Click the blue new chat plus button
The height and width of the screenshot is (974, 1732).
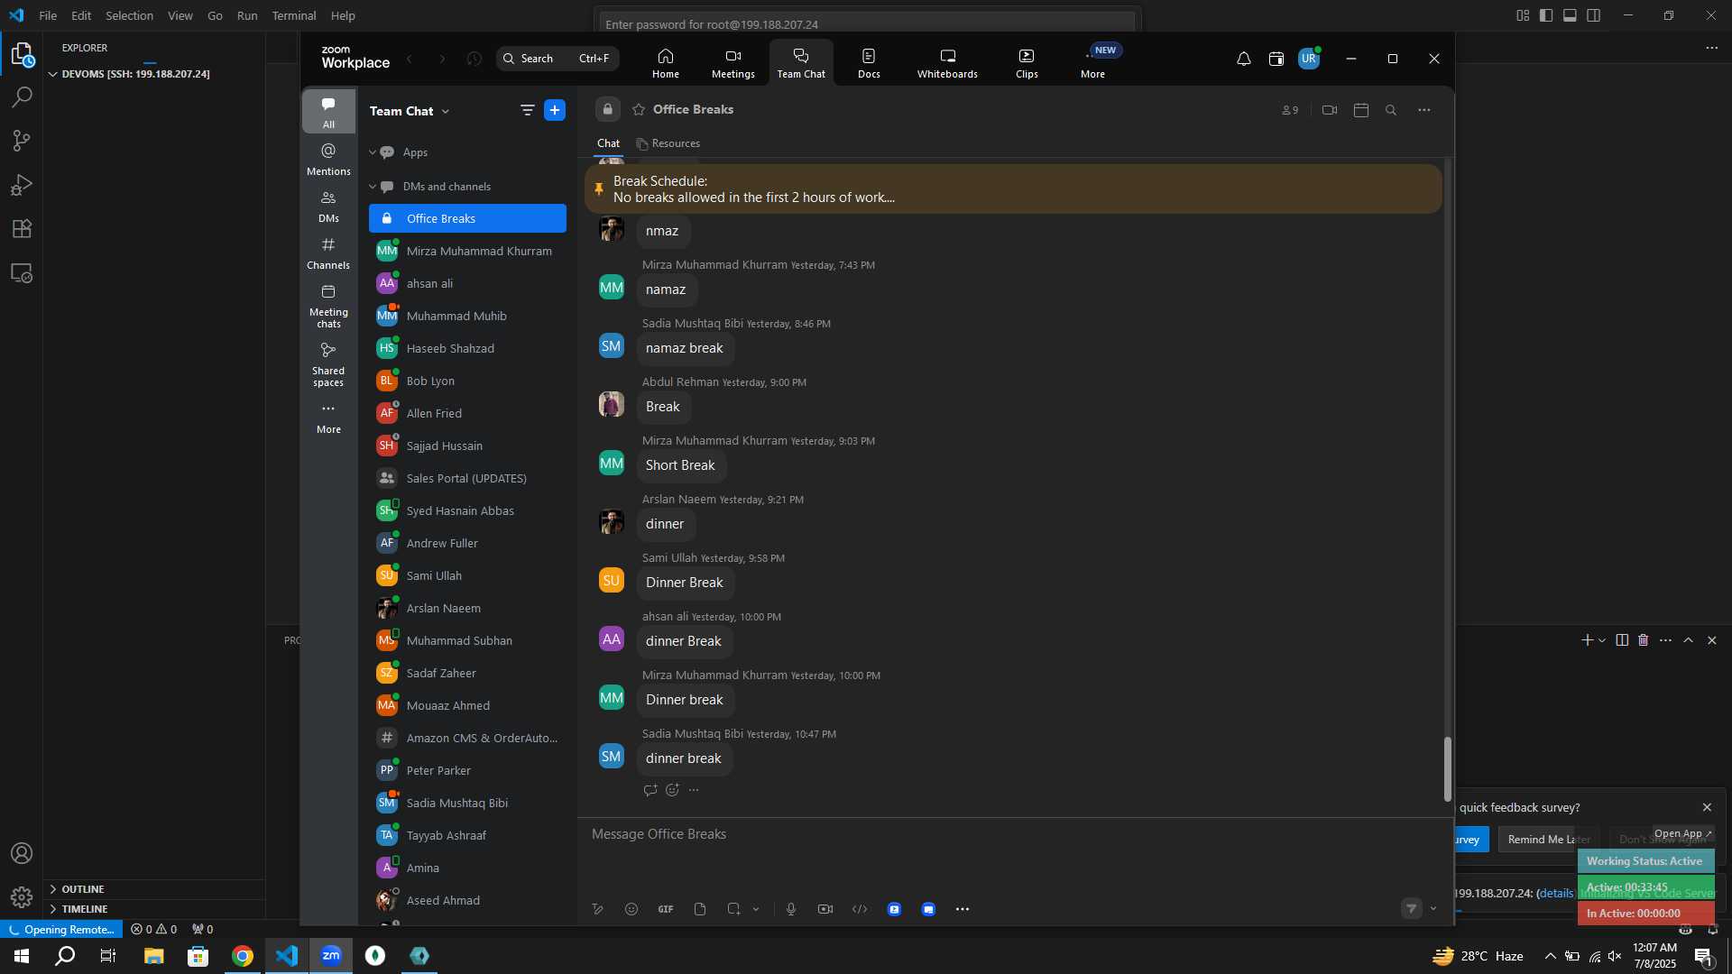[555, 110]
